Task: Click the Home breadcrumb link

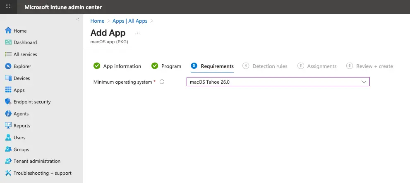Action: coord(97,21)
